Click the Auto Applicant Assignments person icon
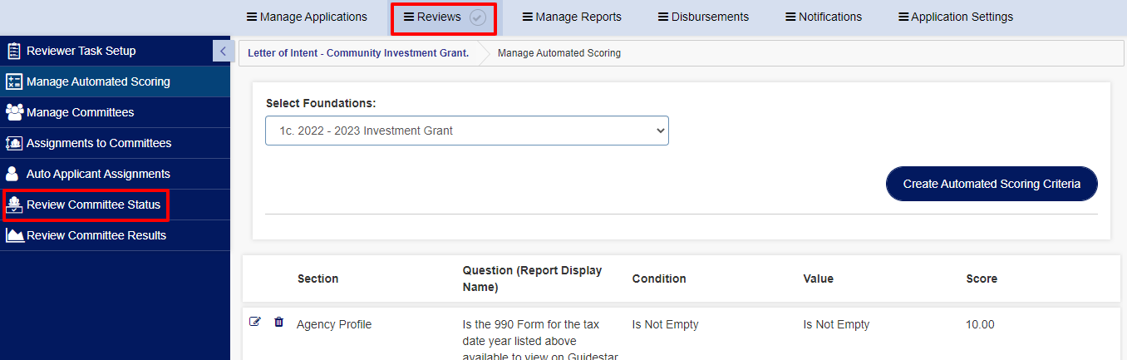The height and width of the screenshot is (360, 1127). [x=12, y=174]
